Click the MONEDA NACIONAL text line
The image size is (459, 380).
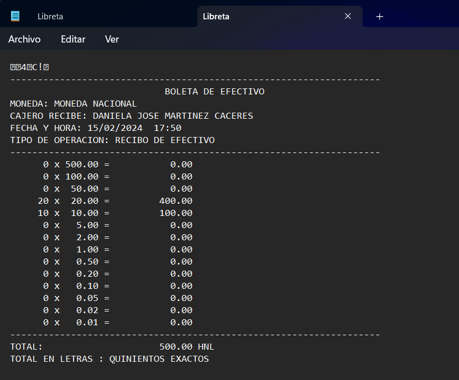click(x=95, y=104)
